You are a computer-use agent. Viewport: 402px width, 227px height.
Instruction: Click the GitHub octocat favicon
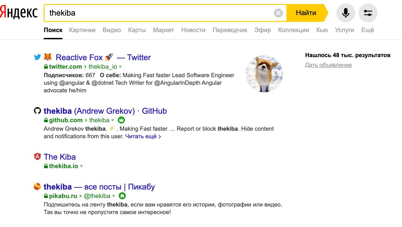37,111
